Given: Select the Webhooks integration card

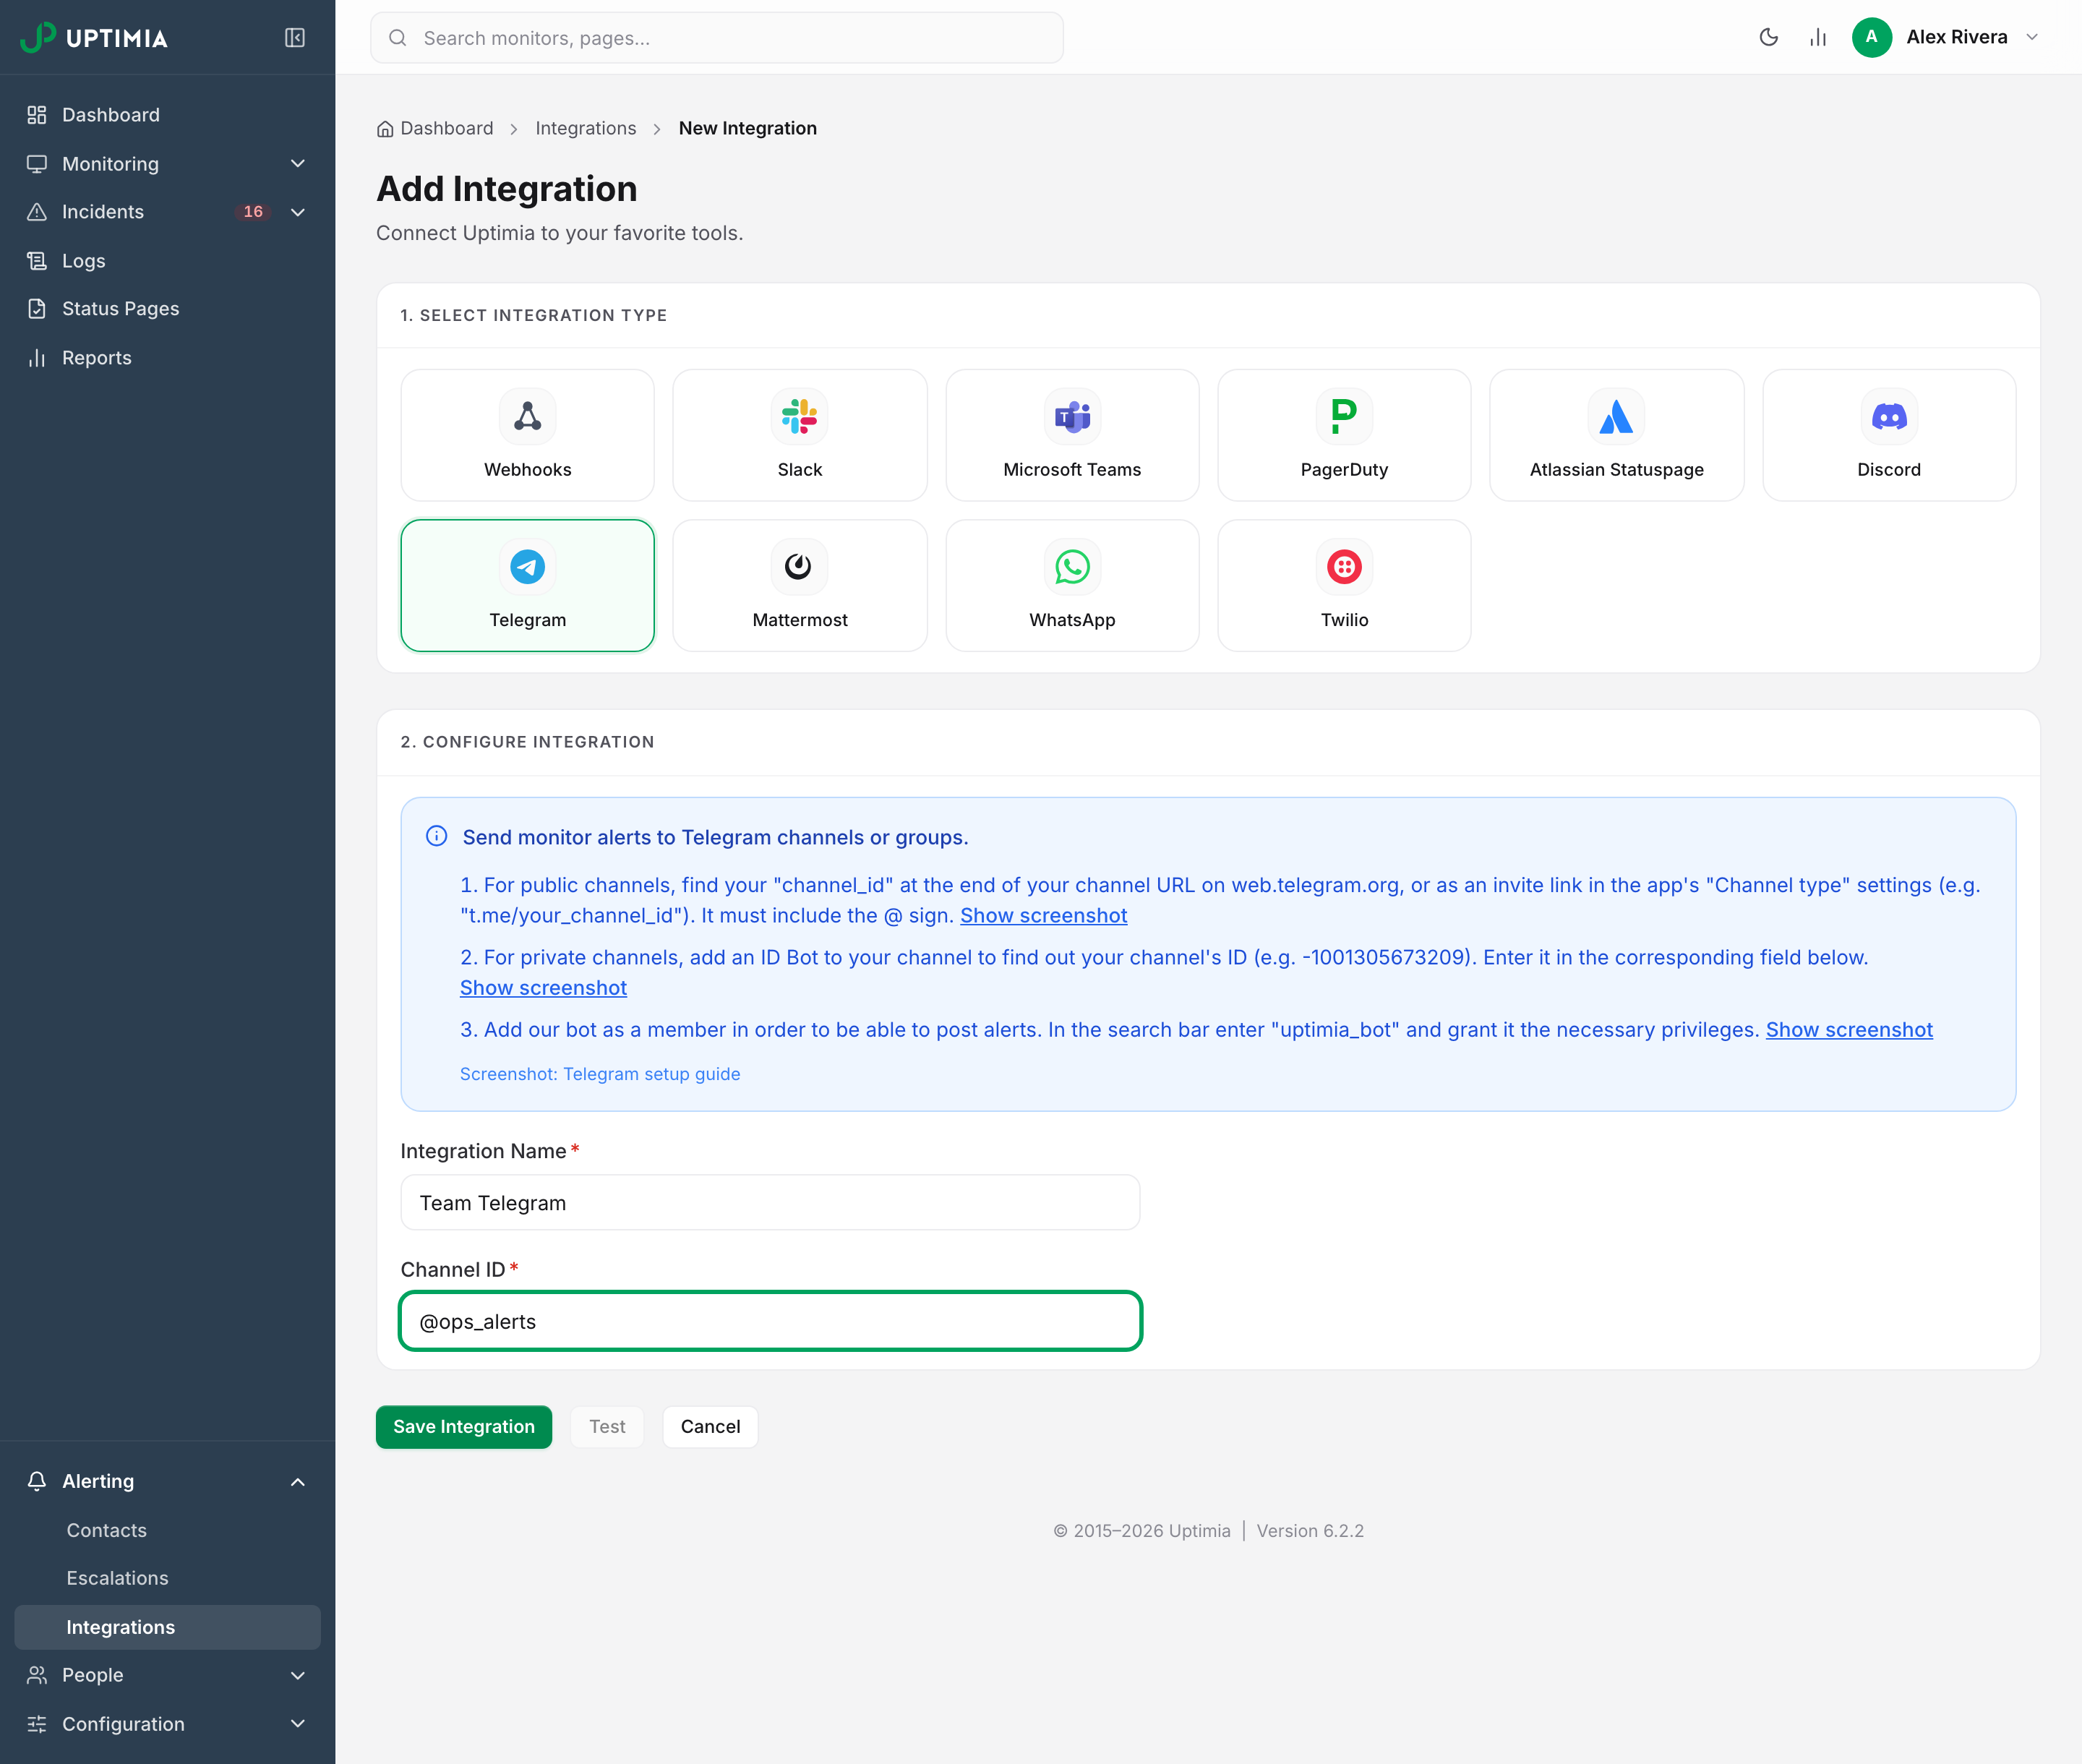Looking at the screenshot, I should pos(527,435).
